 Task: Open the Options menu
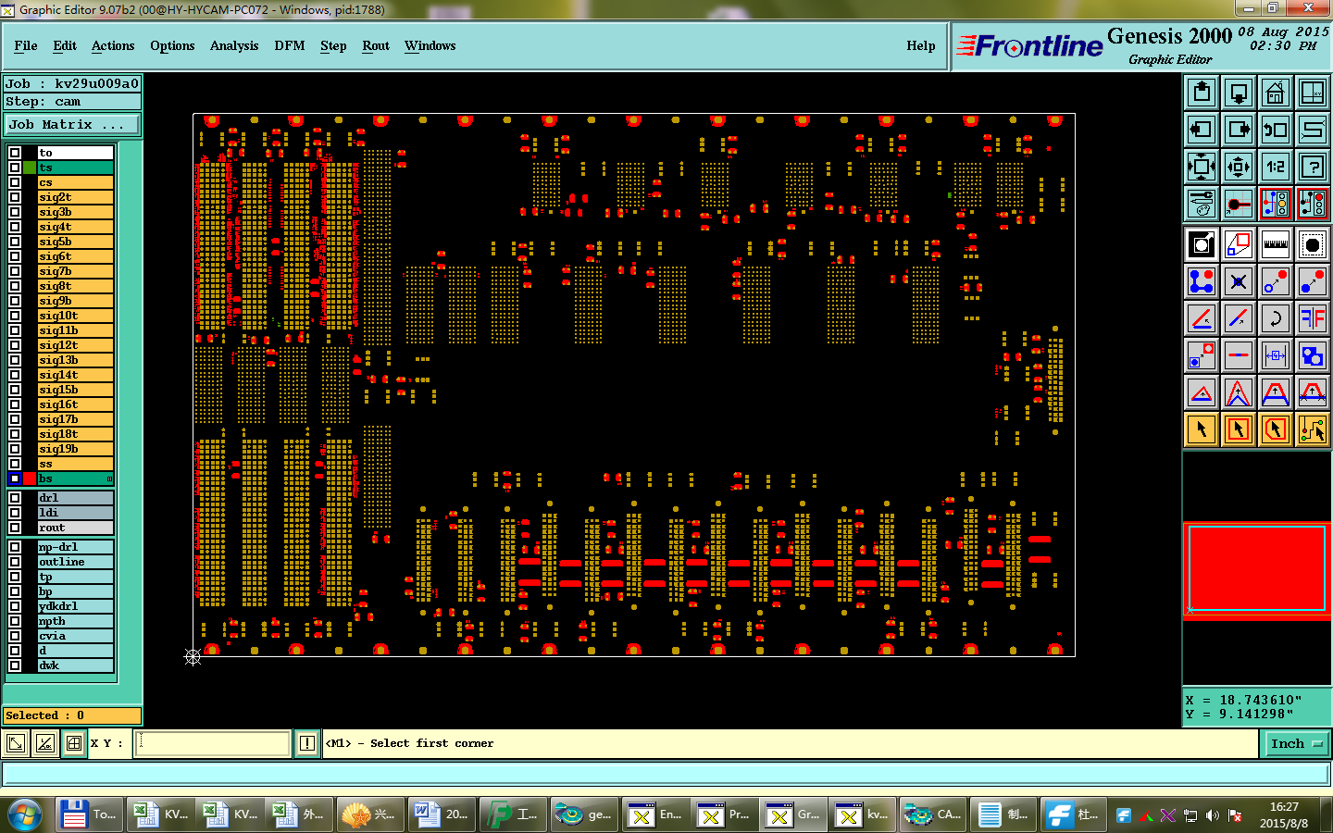(x=172, y=45)
